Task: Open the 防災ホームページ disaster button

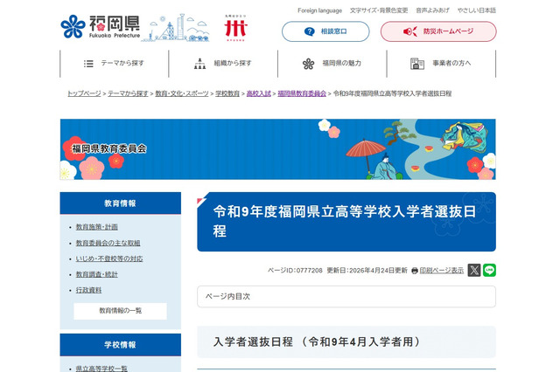Action: pyautogui.click(x=438, y=31)
